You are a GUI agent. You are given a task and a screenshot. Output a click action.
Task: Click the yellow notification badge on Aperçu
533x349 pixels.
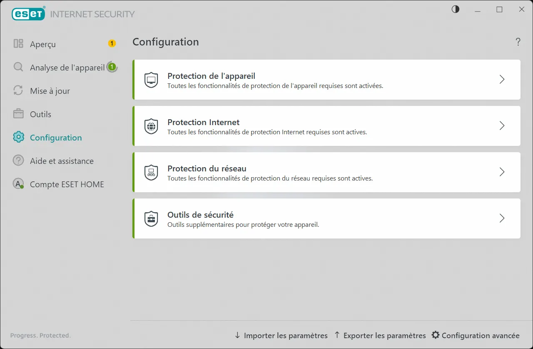[112, 43]
